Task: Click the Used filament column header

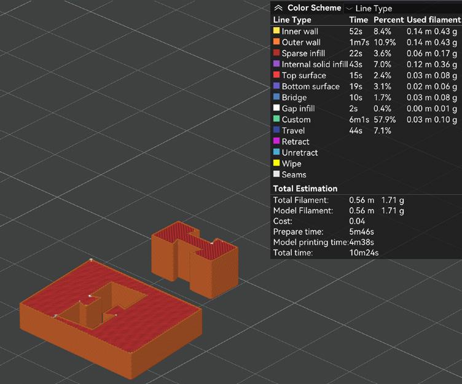Action: [433, 20]
